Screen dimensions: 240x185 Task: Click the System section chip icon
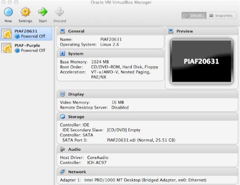[62, 54]
